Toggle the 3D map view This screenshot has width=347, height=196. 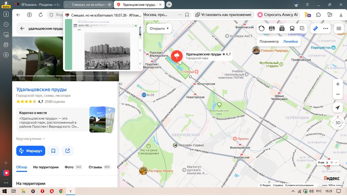tap(338, 123)
